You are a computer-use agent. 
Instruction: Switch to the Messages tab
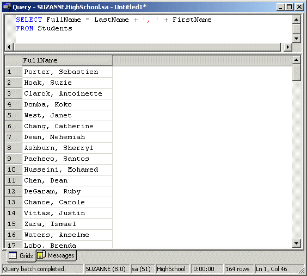point(56,255)
